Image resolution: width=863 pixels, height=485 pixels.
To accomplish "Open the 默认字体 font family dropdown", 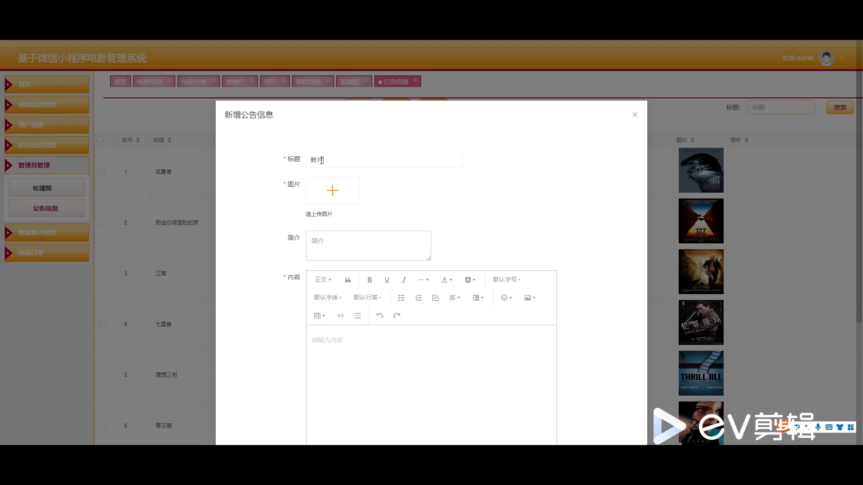I will [328, 298].
